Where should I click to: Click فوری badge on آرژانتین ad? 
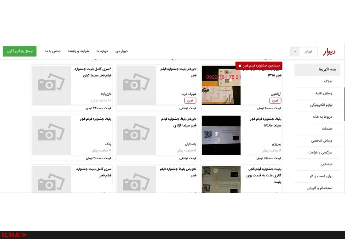(275, 100)
